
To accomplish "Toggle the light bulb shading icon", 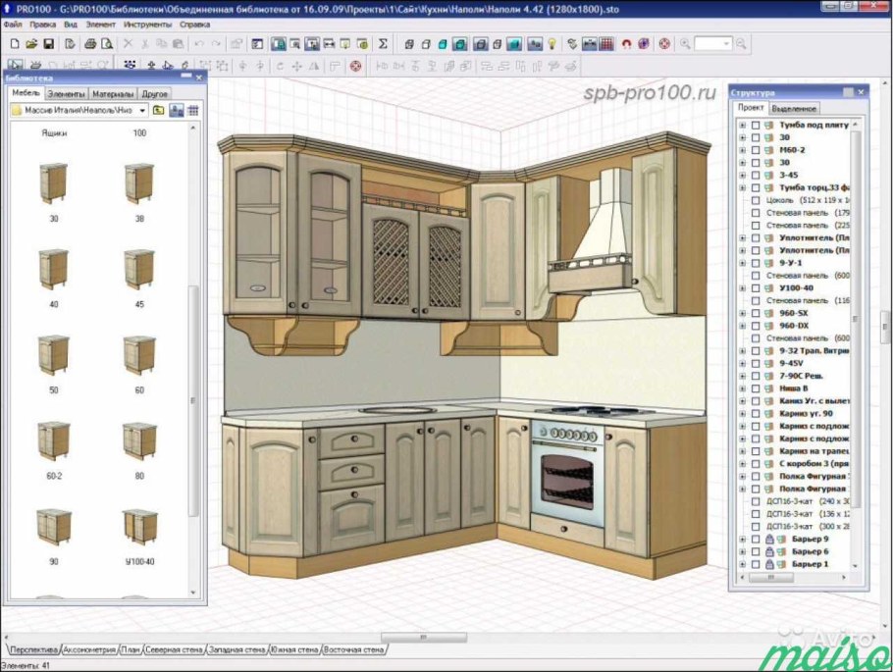I will 552,44.
